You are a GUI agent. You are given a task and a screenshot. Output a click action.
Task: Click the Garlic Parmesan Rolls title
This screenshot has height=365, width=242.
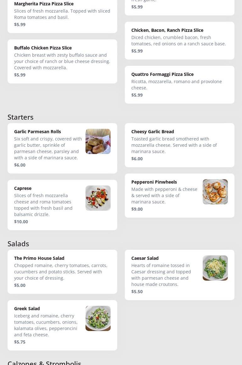[x=37, y=132]
